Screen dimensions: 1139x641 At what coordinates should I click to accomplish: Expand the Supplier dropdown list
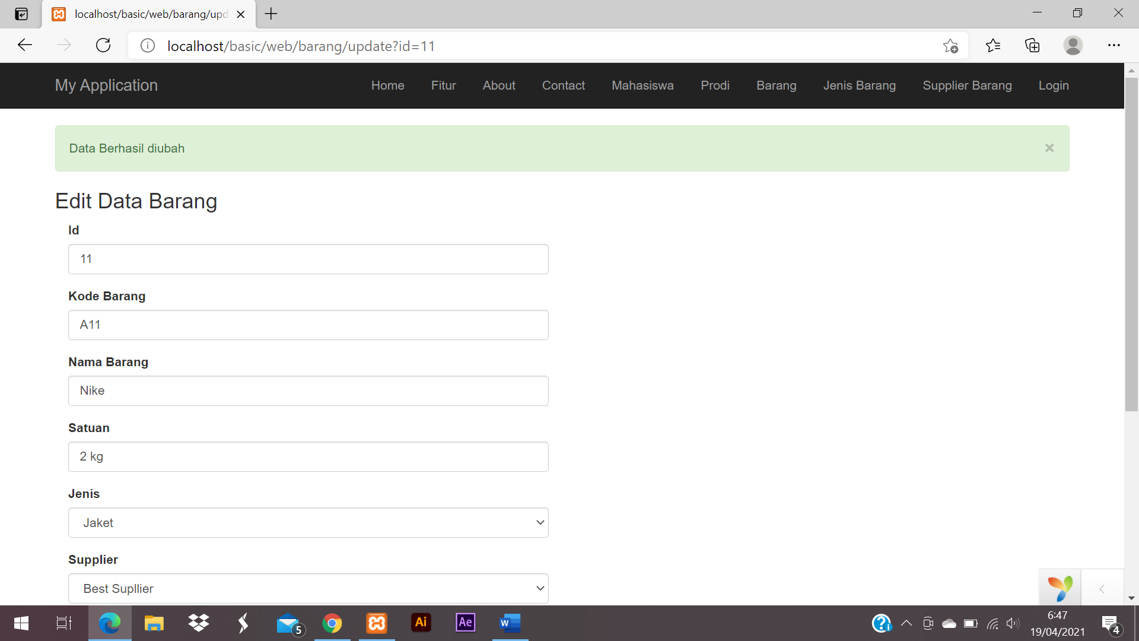click(308, 588)
